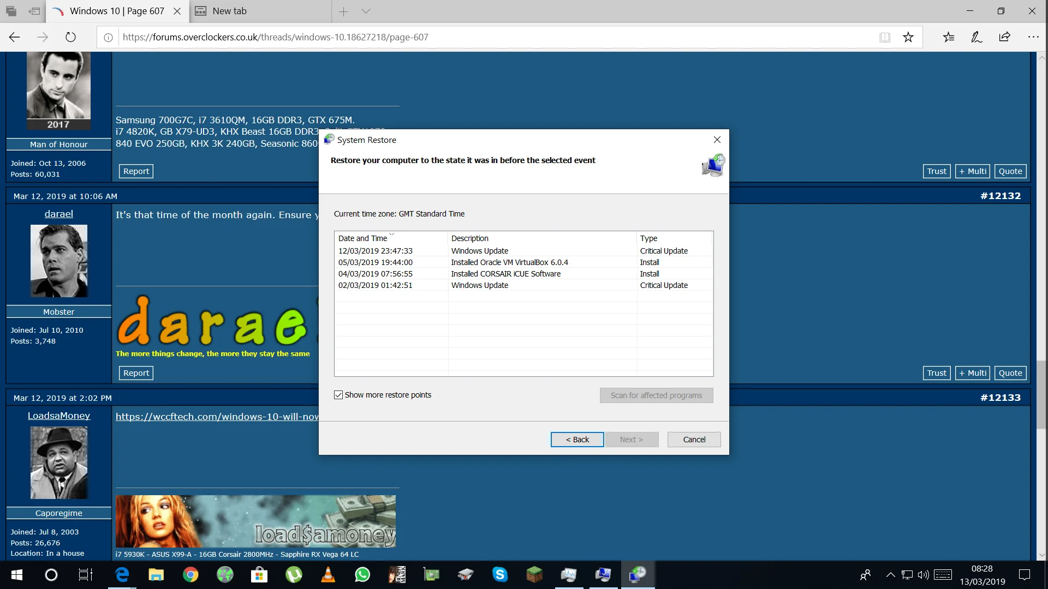Viewport: 1048px width, 589px height.
Task: Click darael's avatar image
Action: (59, 261)
